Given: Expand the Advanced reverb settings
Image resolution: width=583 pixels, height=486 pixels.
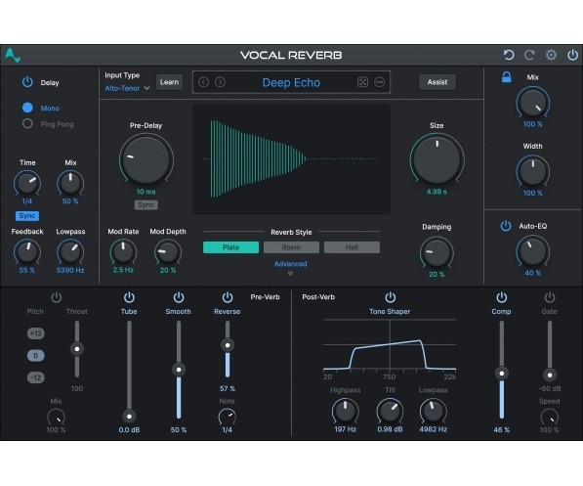Looking at the screenshot, I should tap(290, 267).
